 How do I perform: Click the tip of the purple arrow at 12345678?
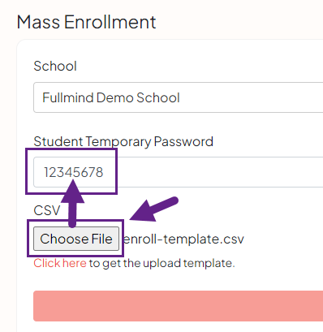coord(72,181)
